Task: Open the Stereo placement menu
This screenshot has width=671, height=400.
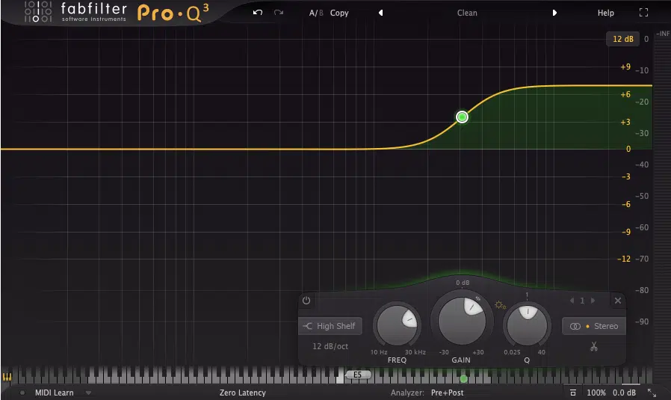Action: (x=593, y=326)
